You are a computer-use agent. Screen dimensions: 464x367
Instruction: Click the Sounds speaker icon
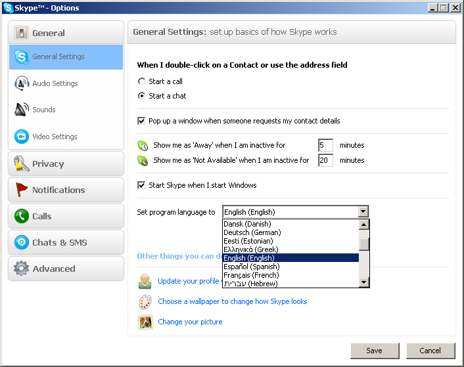tap(21, 110)
